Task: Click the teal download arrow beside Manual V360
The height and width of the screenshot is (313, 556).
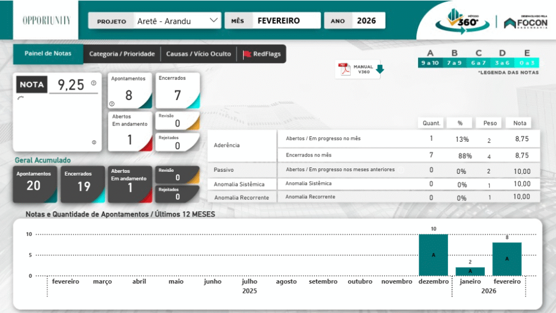Action: [380, 69]
